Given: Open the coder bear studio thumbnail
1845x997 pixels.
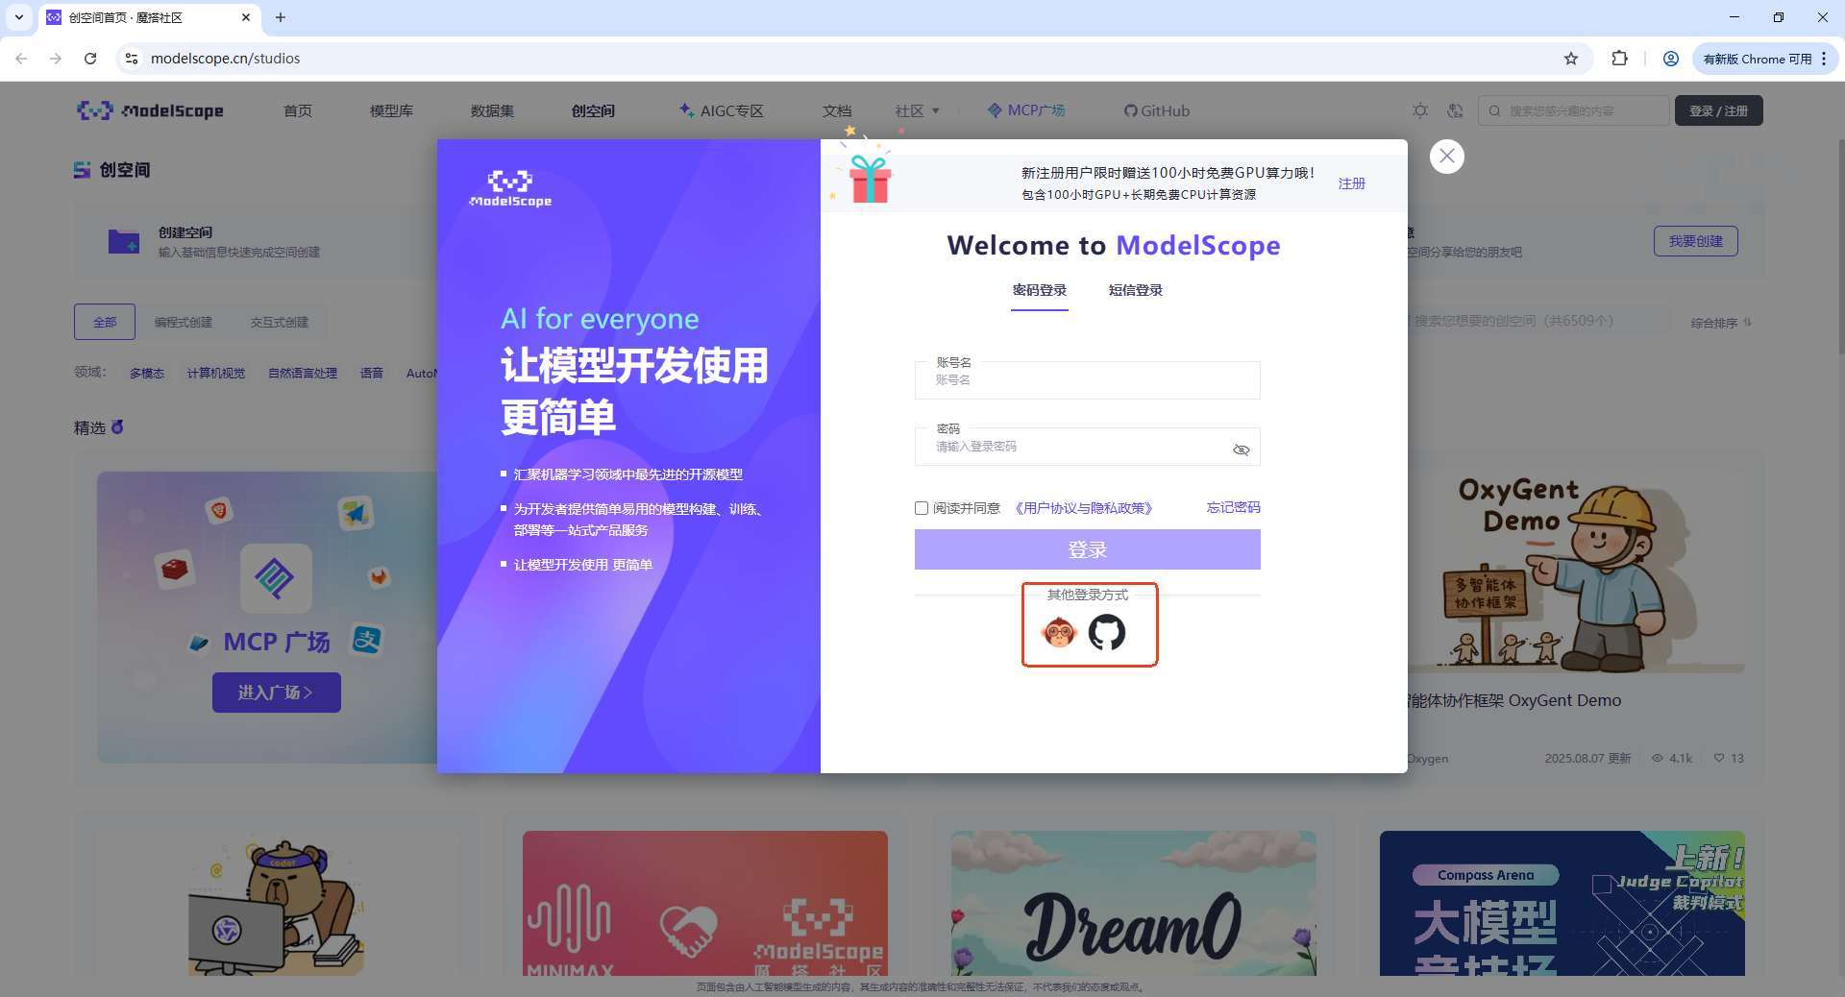Looking at the screenshot, I should point(277,903).
